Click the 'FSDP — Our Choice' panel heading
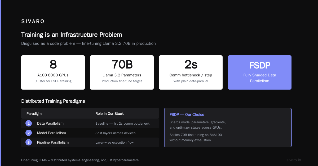This screenshot has height=166, width=318. 187,115
